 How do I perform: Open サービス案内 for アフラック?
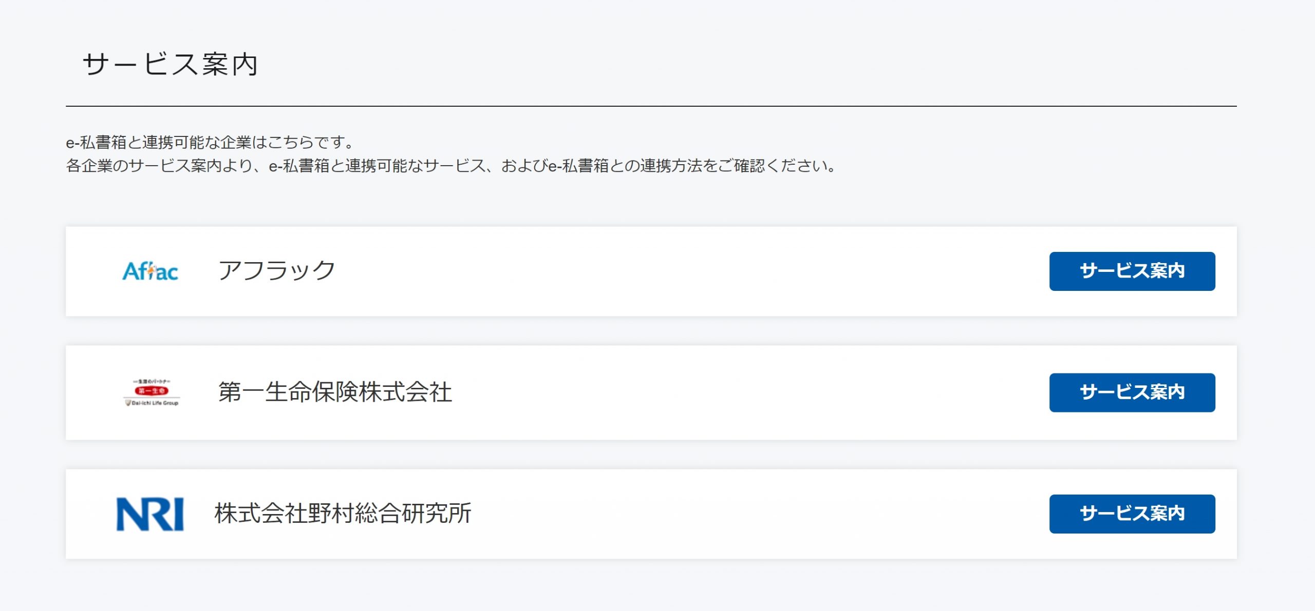(1132, 271)
